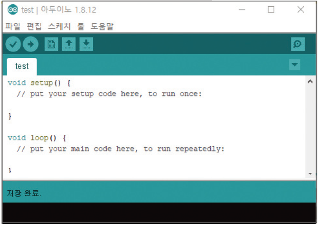This screenshot has height=225, width=318.
Task: Save the sketch using the down-arrow icon
Action: (x=86, y=44)
